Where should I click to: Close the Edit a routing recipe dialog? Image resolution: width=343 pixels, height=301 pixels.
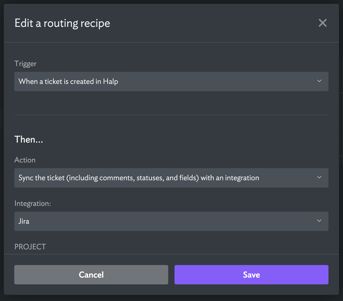[322, 23]
